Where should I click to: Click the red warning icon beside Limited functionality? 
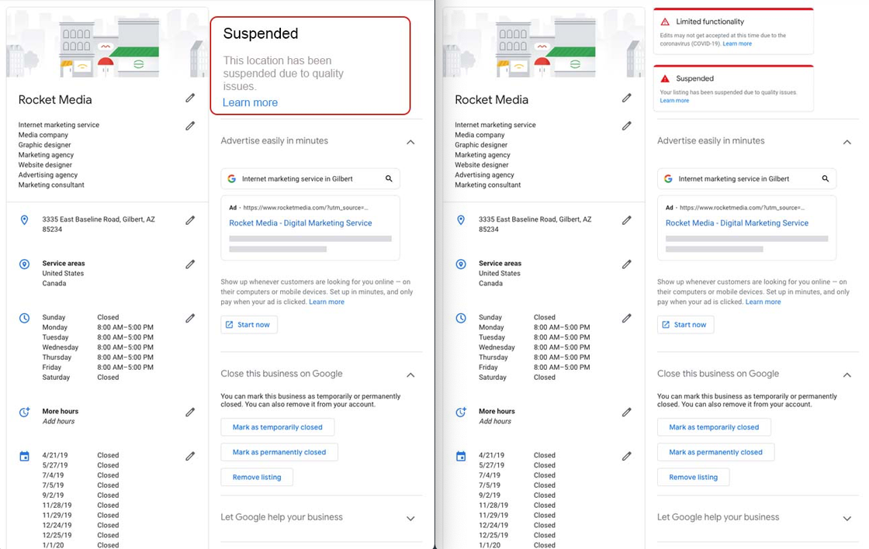coord(665,22)
